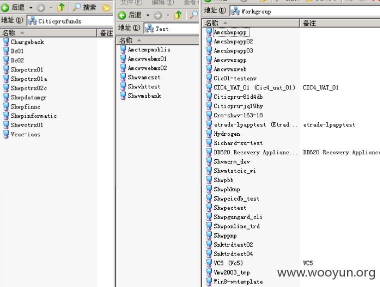The image size is (380, 287).
Task: Select Shwponline_trd entry
Action: click(237, 226)
